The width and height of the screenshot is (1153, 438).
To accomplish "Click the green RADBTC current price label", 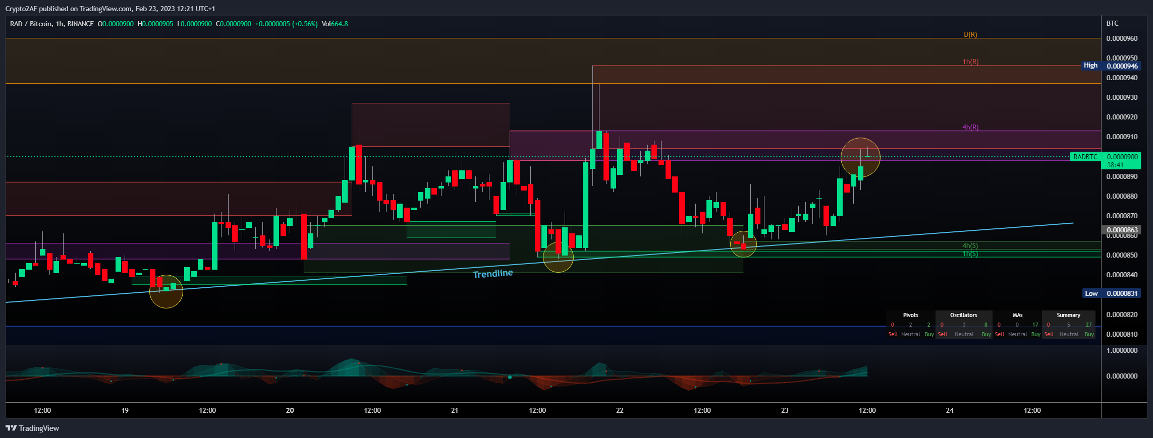I will (1085, 157).
